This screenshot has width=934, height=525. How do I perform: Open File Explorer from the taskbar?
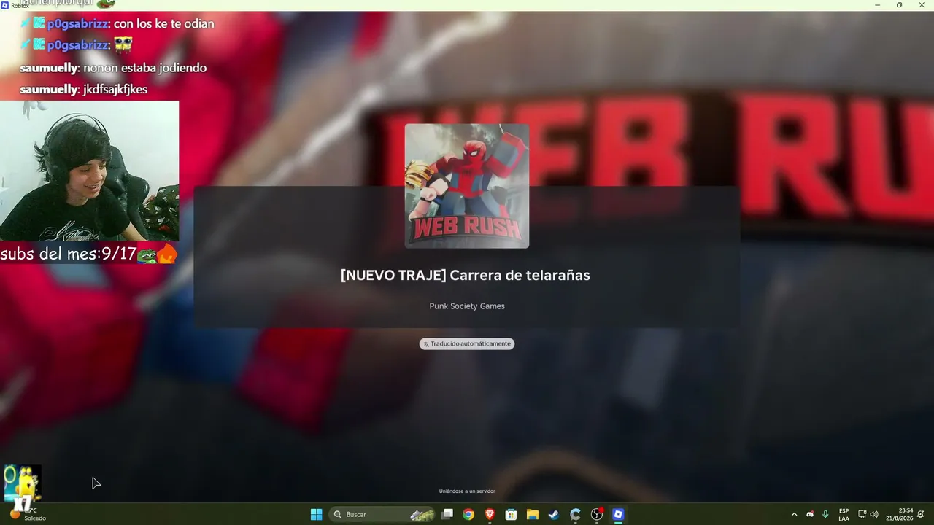coord(533,515)
